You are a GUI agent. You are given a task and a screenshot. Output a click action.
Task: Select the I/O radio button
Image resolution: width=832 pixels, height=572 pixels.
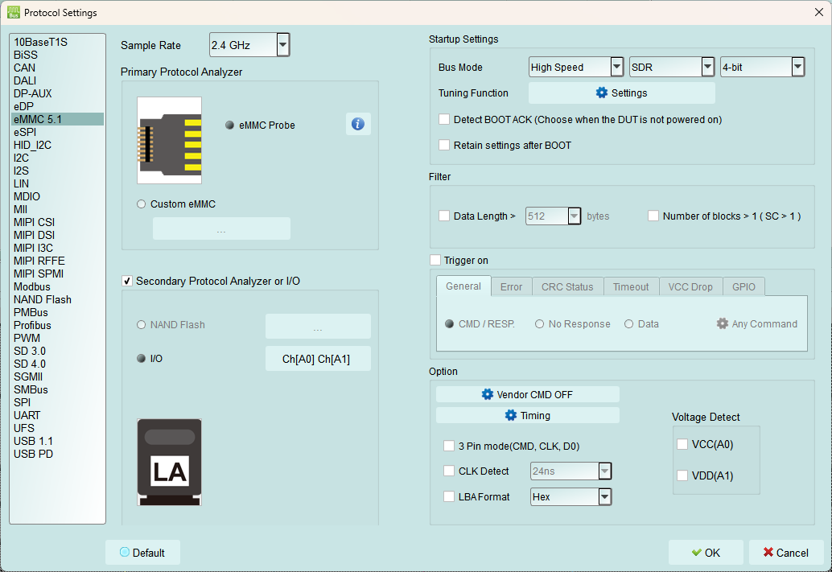141,359
